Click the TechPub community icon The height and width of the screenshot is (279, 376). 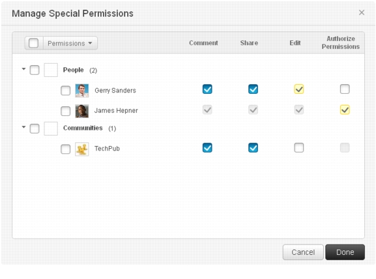point(81,149)
